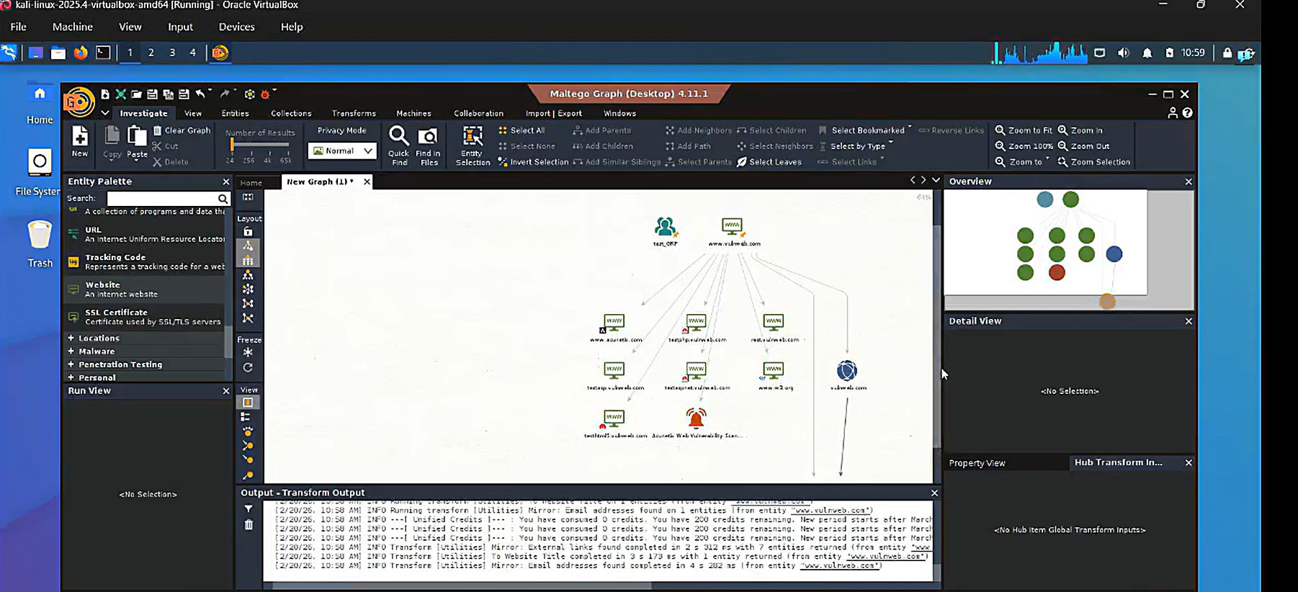Open the Investigate ribbon tab

(x=144, y=113)
